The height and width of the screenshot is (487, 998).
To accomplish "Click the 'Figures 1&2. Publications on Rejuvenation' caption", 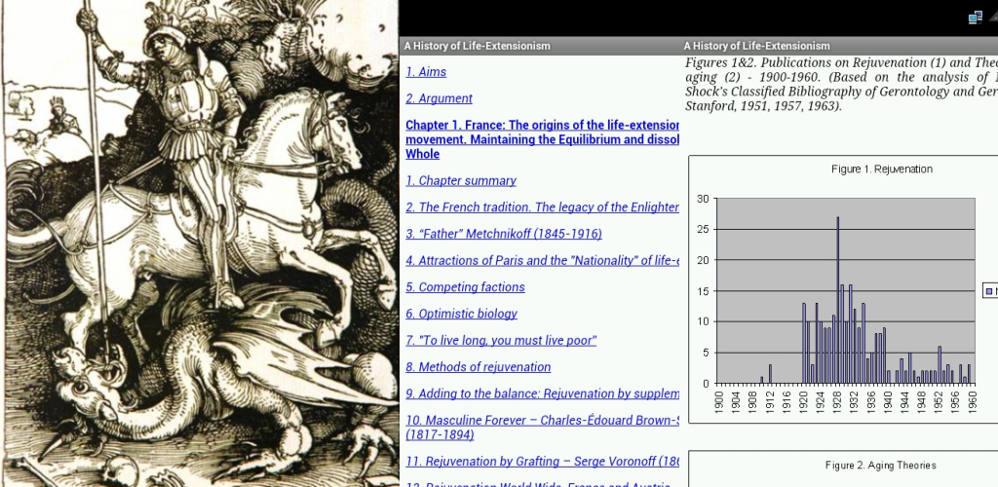I will pyautogui.click(x=841, y=85).
